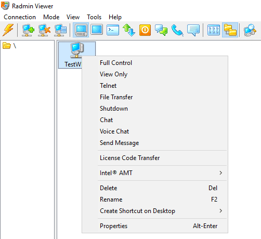Toggle folder tree toolbar button
Image resolution: width=261 pixels, height=239 pixels.
point(230,30)
